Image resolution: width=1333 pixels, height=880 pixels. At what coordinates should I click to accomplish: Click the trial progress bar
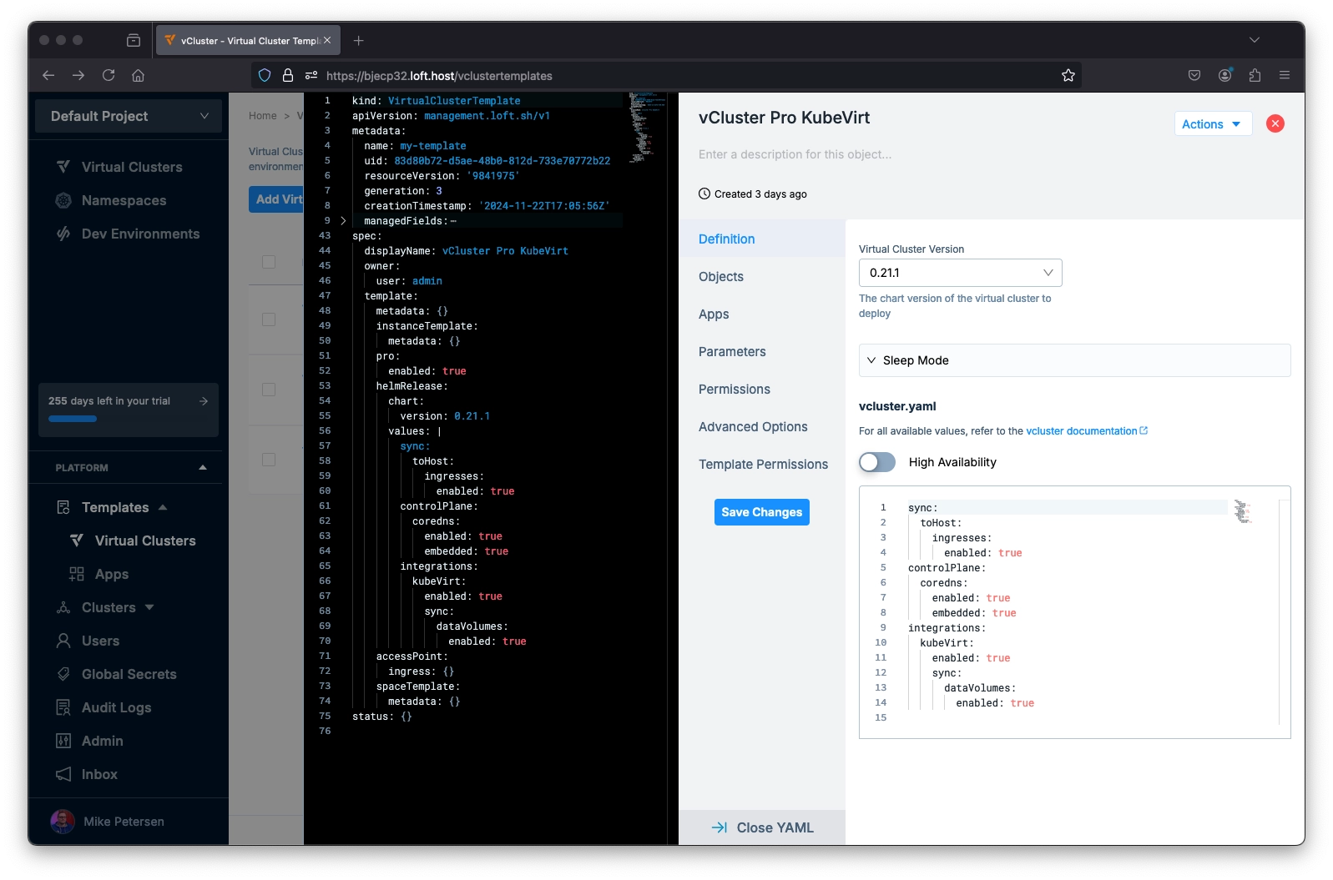[73, 419]
